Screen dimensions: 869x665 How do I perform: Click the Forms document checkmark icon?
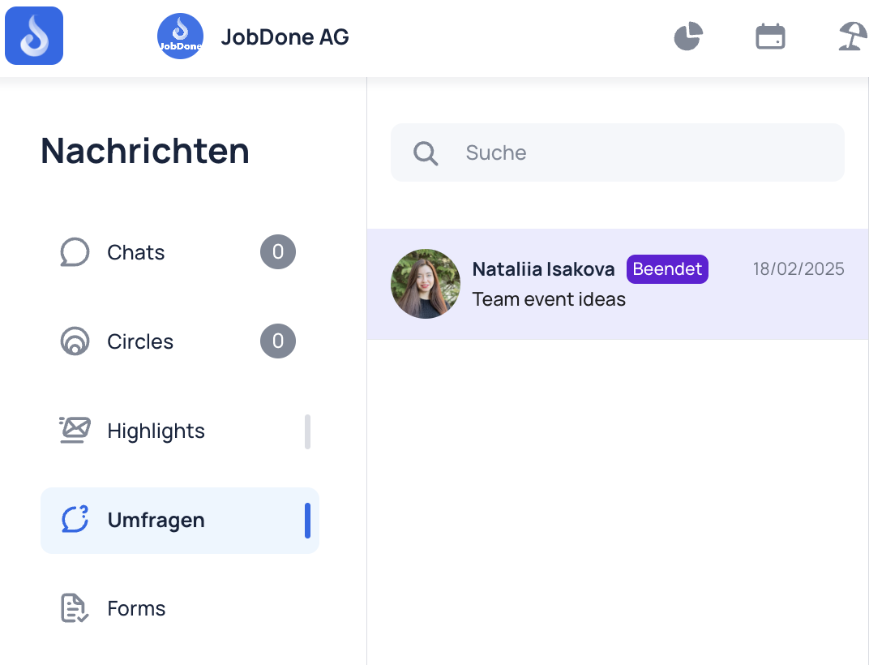(75, 608)
